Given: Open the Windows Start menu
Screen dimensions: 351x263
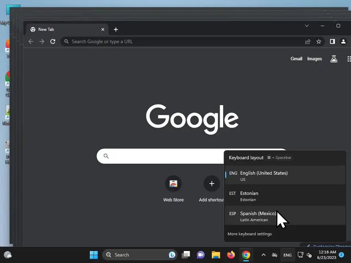Looking at the screenshot, I should point(94,255).
